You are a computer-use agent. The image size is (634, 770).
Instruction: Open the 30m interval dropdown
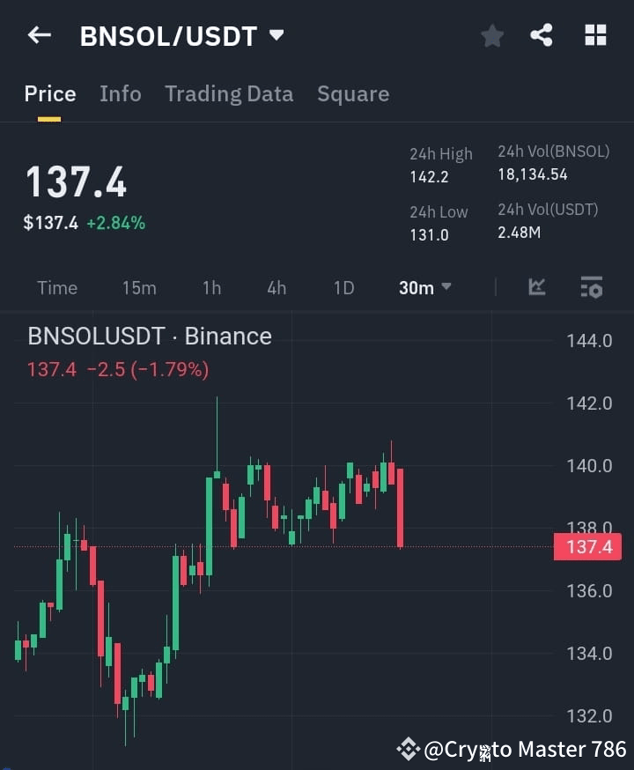pos(424,287)
